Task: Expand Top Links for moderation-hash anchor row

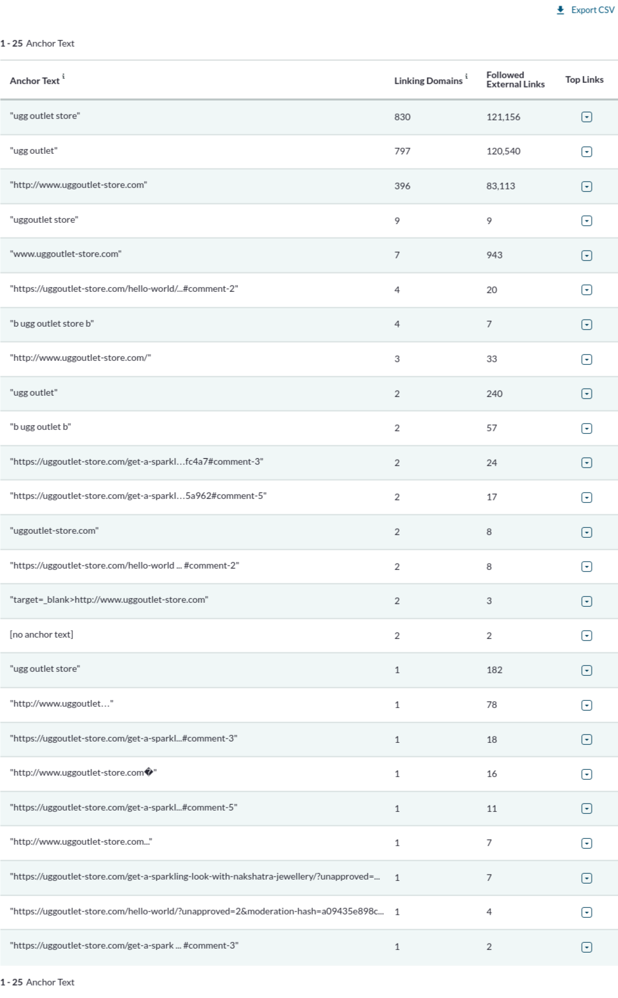Action: [586, 912]
